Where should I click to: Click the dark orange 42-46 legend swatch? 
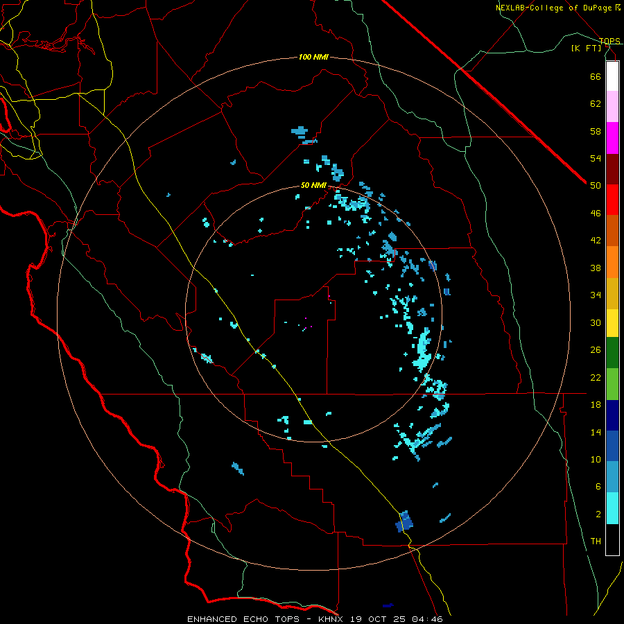pyautogui.click(x=612, y=230)
